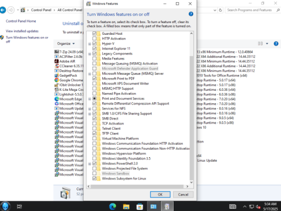Open View installed updates link
The height and width of the screenshot is (211, 281).
[22, 31]
